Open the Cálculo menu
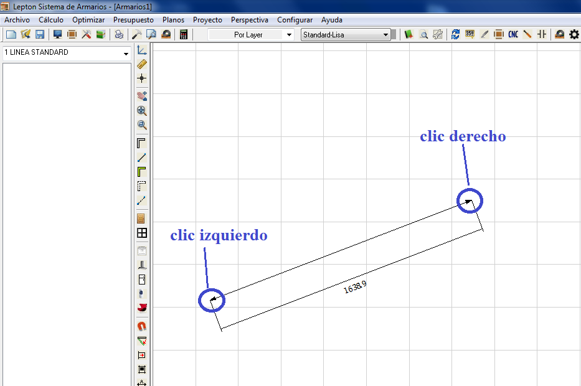The image size is (581, 386). [x=51, y=20]
